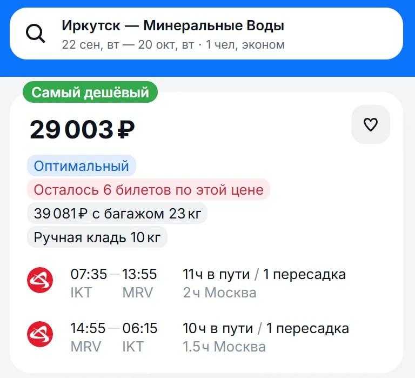
Task: Click the airline logo for the outbound flight
Action: coord(40,280)
